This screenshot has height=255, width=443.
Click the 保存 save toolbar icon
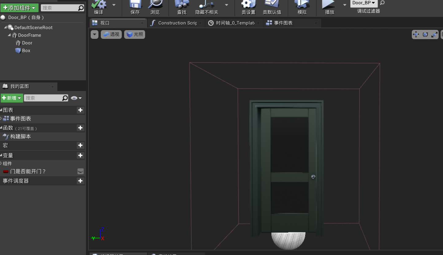(135, 7)
